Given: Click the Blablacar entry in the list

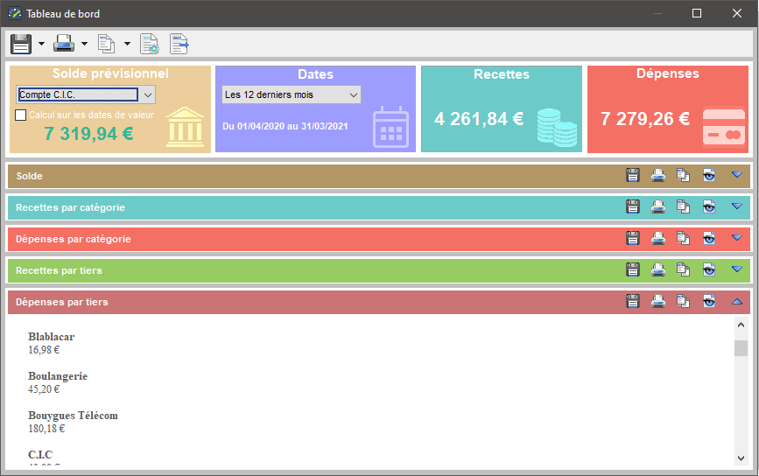Looking at the screenshot, I should click(x=51, y=336).
